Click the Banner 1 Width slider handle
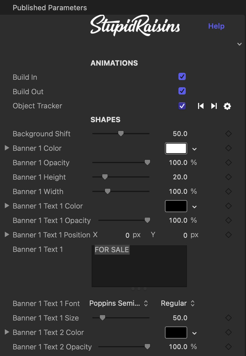 [108, 192]
